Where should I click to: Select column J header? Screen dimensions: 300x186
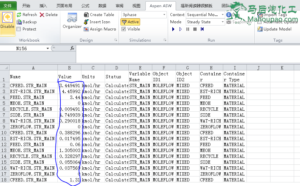point(259,68)
